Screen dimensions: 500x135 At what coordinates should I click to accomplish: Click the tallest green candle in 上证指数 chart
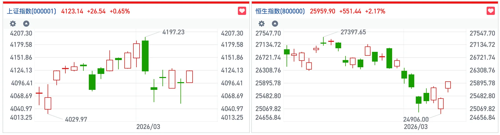tap(145, 56)
